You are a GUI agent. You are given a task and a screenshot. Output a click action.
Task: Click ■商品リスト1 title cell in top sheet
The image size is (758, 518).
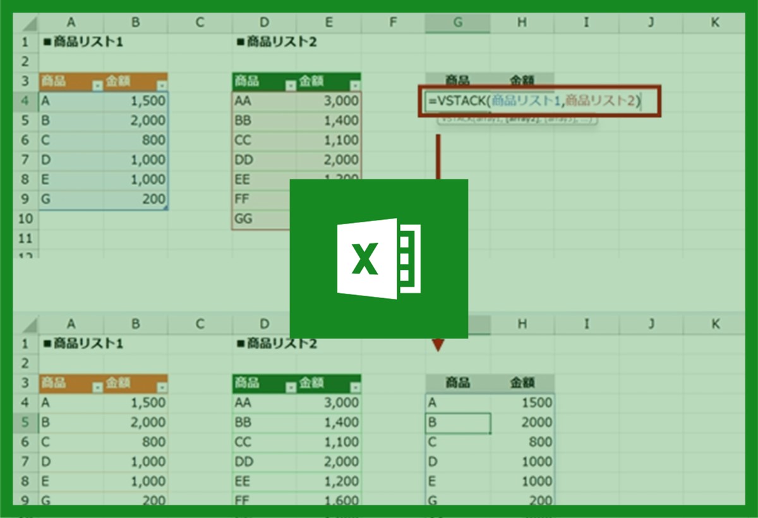pyautogui.click(x=82, y=42)
